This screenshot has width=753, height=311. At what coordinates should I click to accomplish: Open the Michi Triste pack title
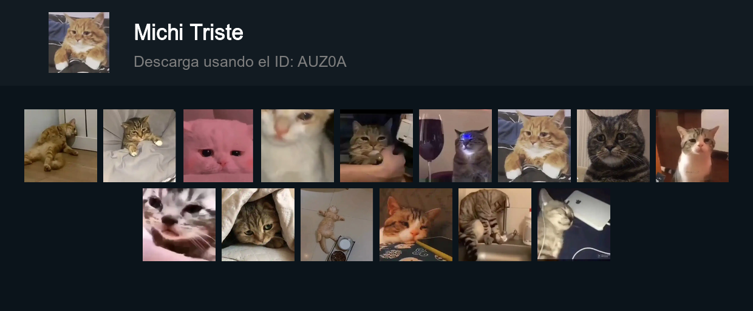tap(188, 32)
